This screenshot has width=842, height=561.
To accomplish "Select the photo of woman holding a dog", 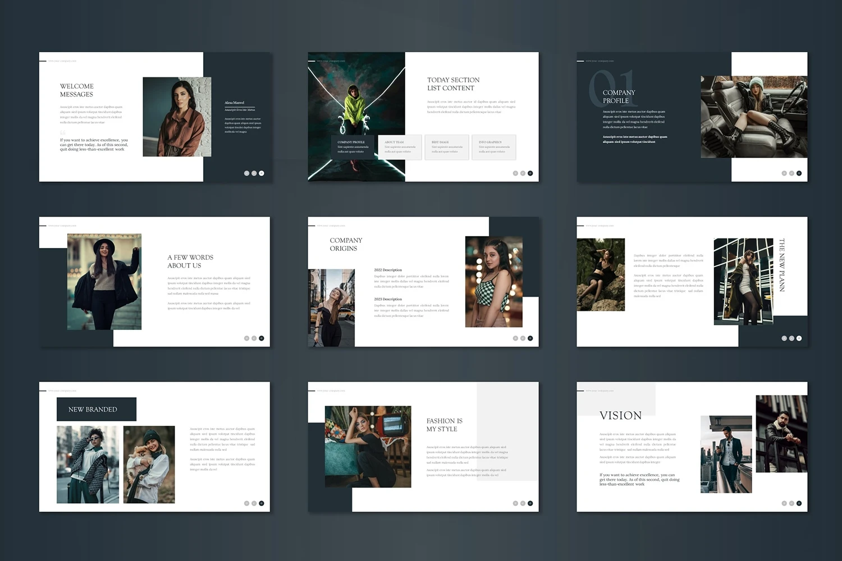I will (x=149, y=465).
